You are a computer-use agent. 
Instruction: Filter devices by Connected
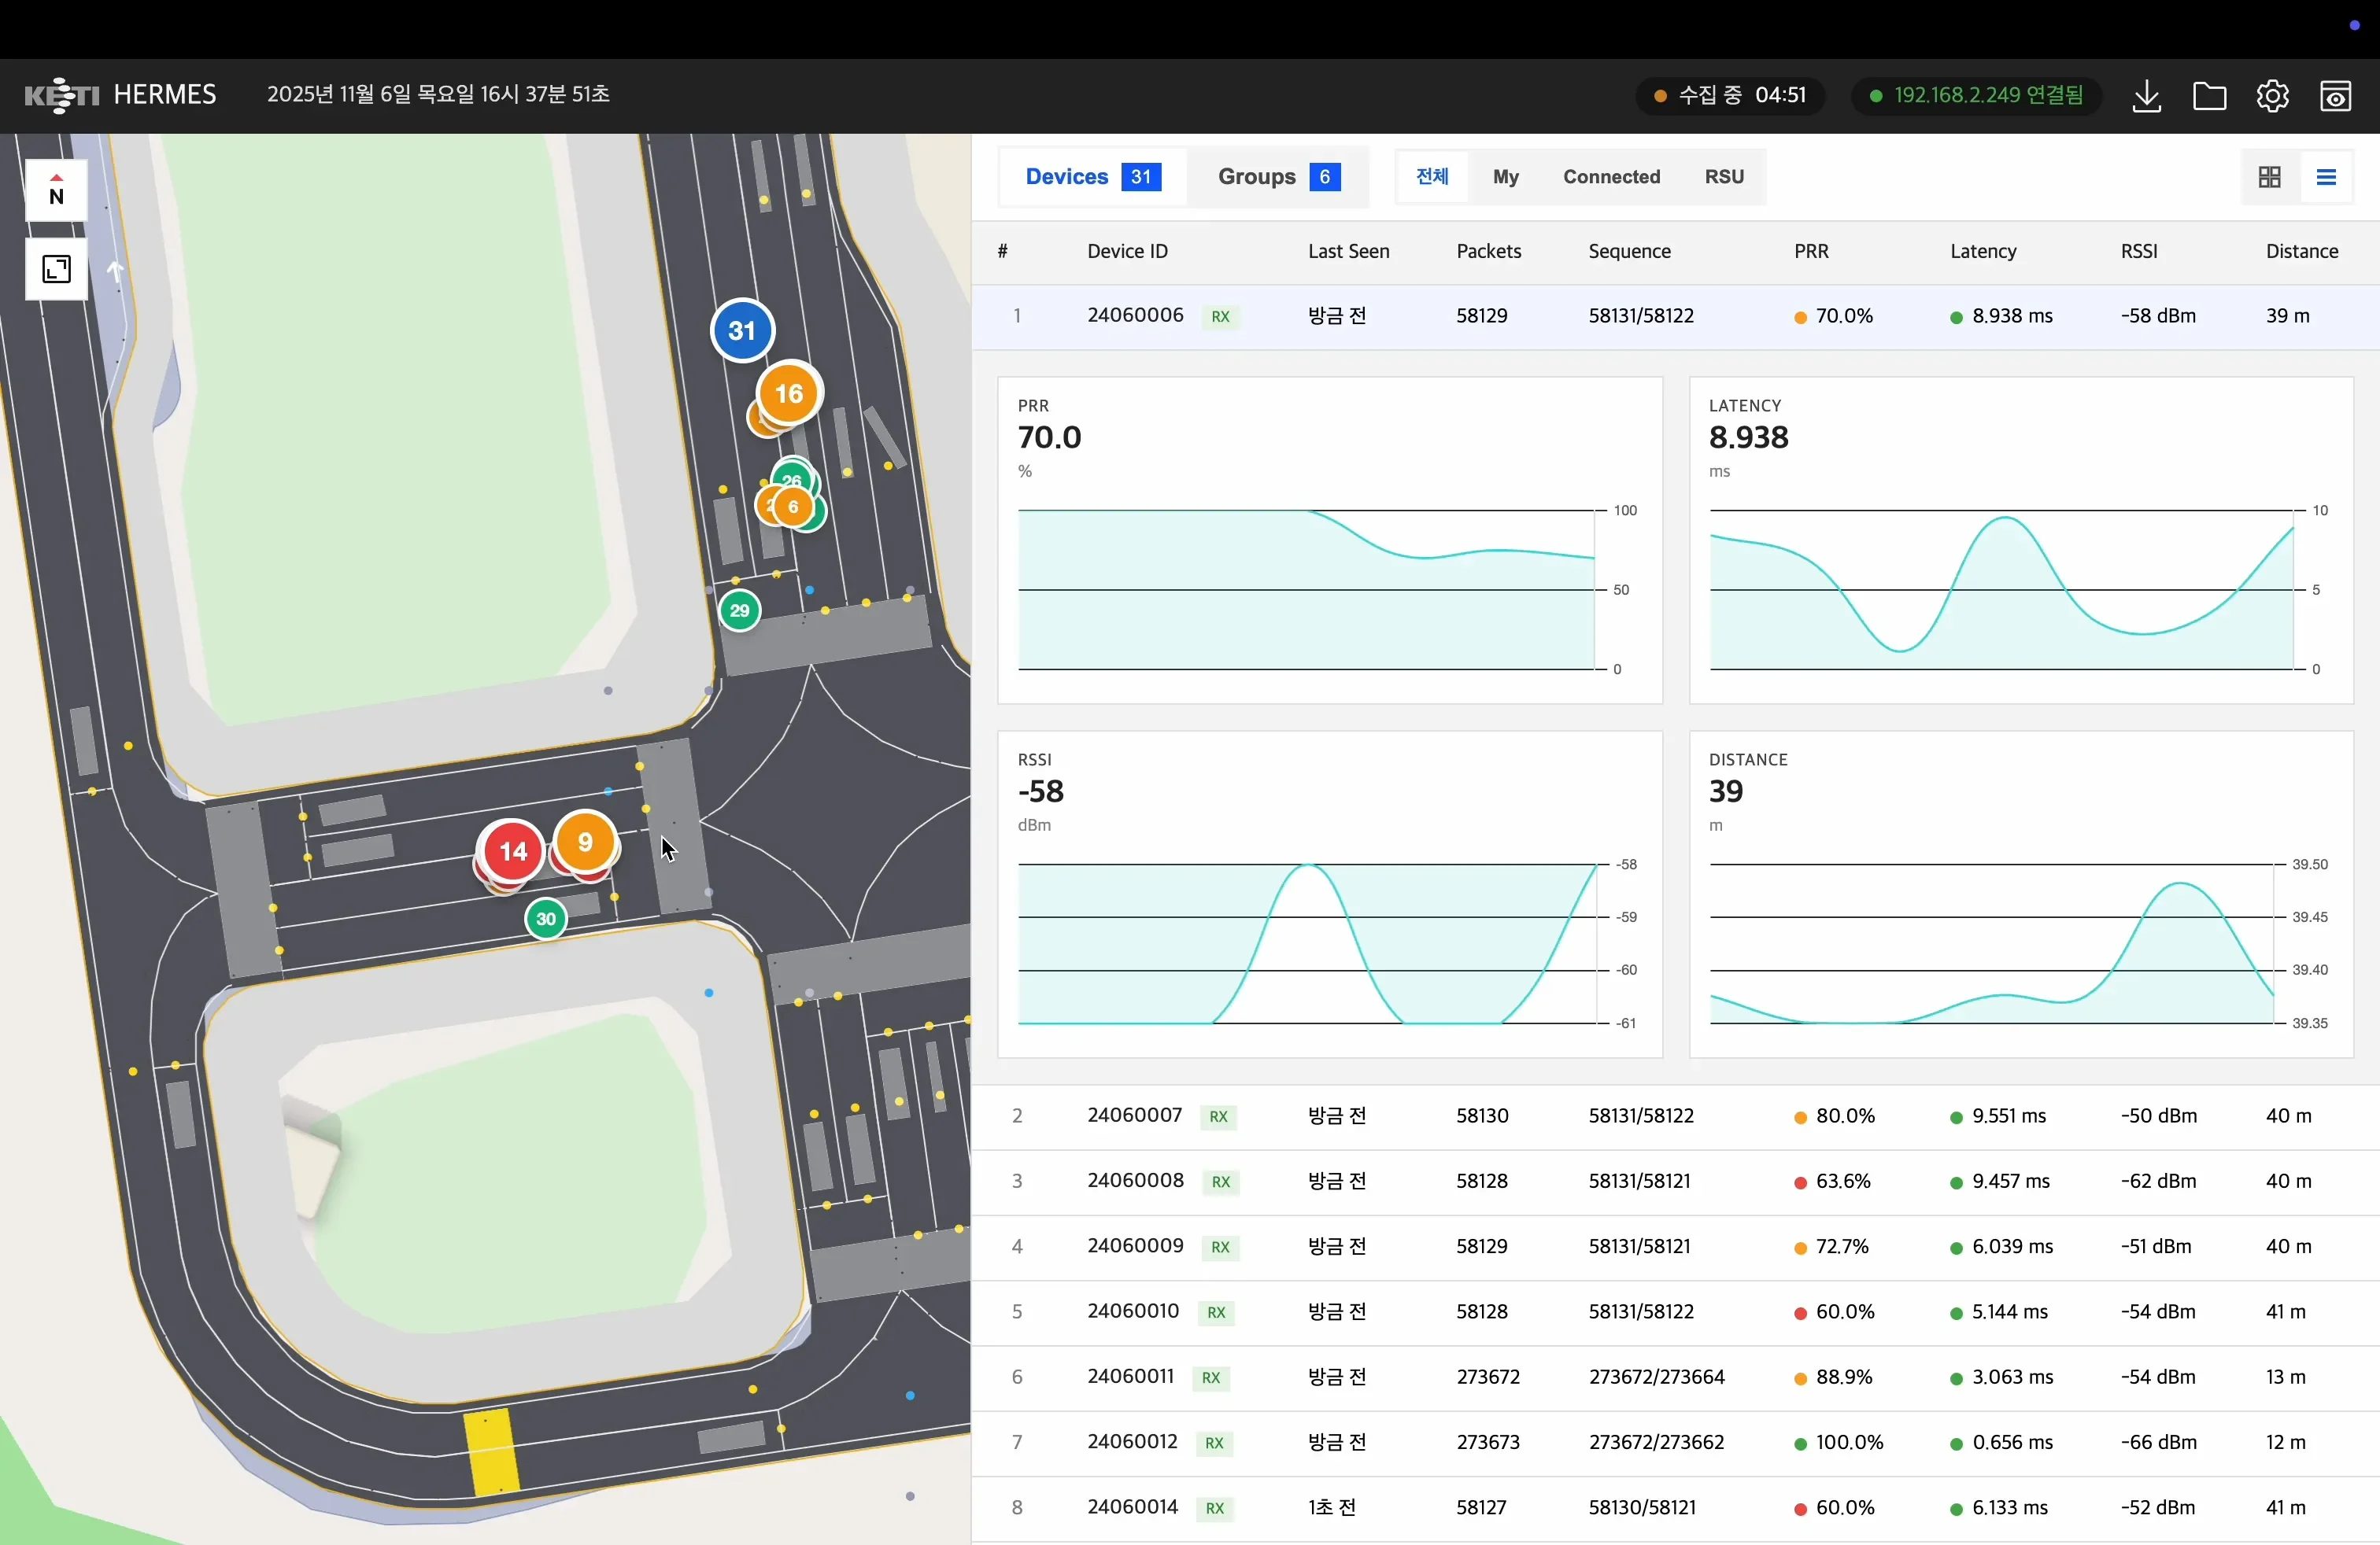tap(1611, 177)
